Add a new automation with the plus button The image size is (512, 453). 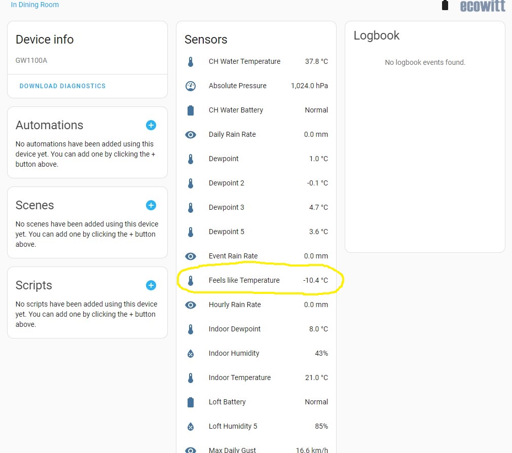coord(151,125)
